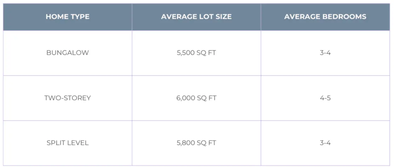This screenshot has height=167, width=394.
Task: Select the BUNGALOW home type cell
Action: [68, 53]
